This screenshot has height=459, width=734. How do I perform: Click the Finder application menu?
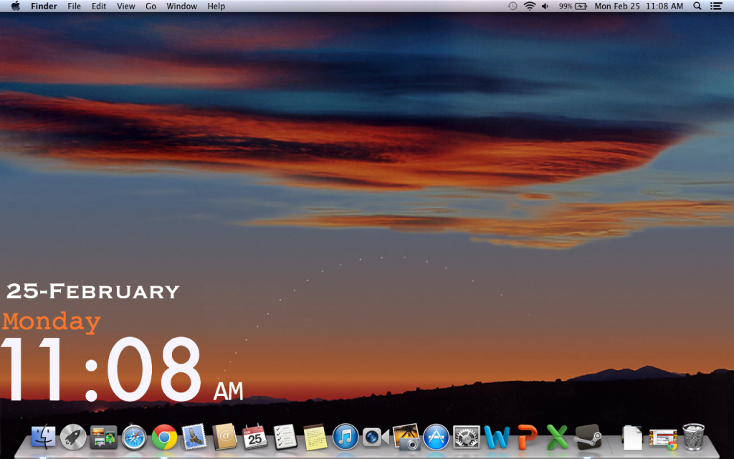44,6
